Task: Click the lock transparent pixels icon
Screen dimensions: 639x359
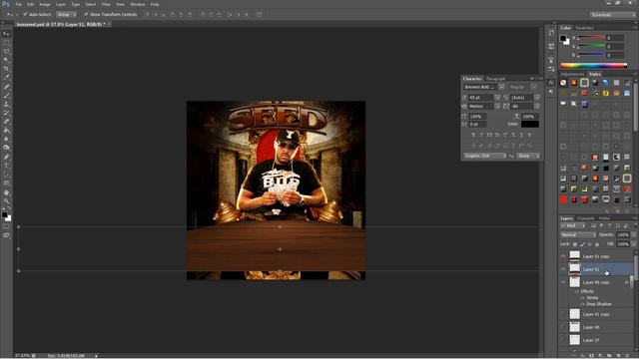Action: tap(575, 244)
